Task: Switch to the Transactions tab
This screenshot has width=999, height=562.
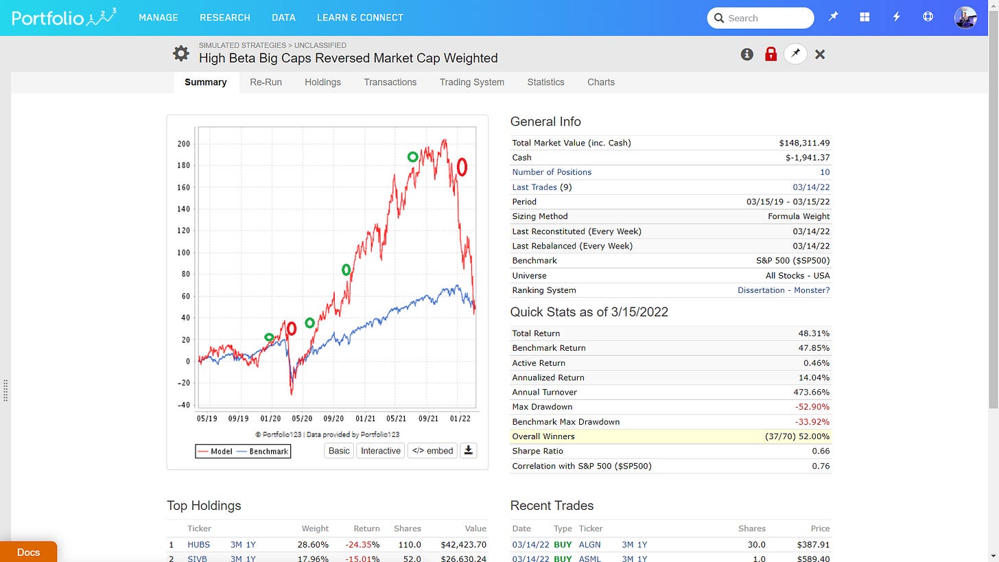Action: coord(390,82)
